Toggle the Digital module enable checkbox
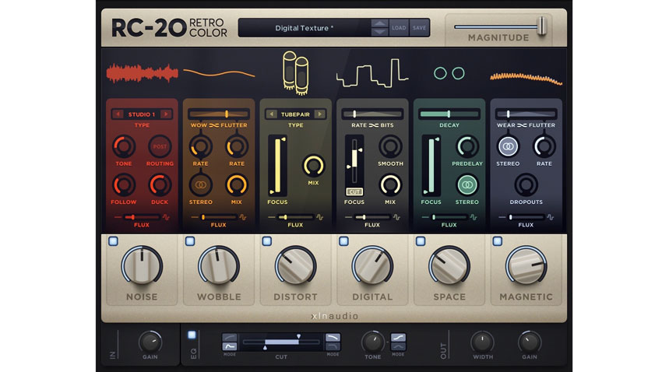Image resolution: width=662 pixels, height=372 pixels. click(343, 241)
